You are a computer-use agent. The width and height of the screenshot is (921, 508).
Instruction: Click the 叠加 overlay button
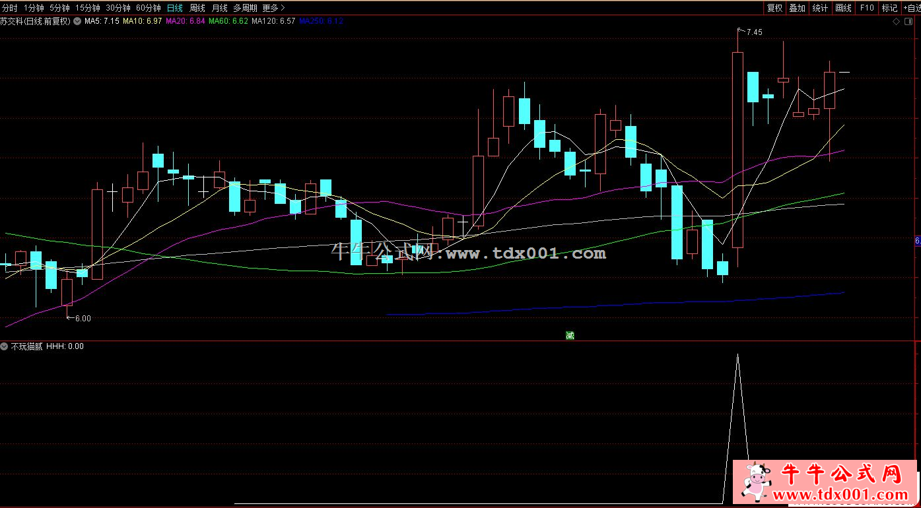click(797, 8)
